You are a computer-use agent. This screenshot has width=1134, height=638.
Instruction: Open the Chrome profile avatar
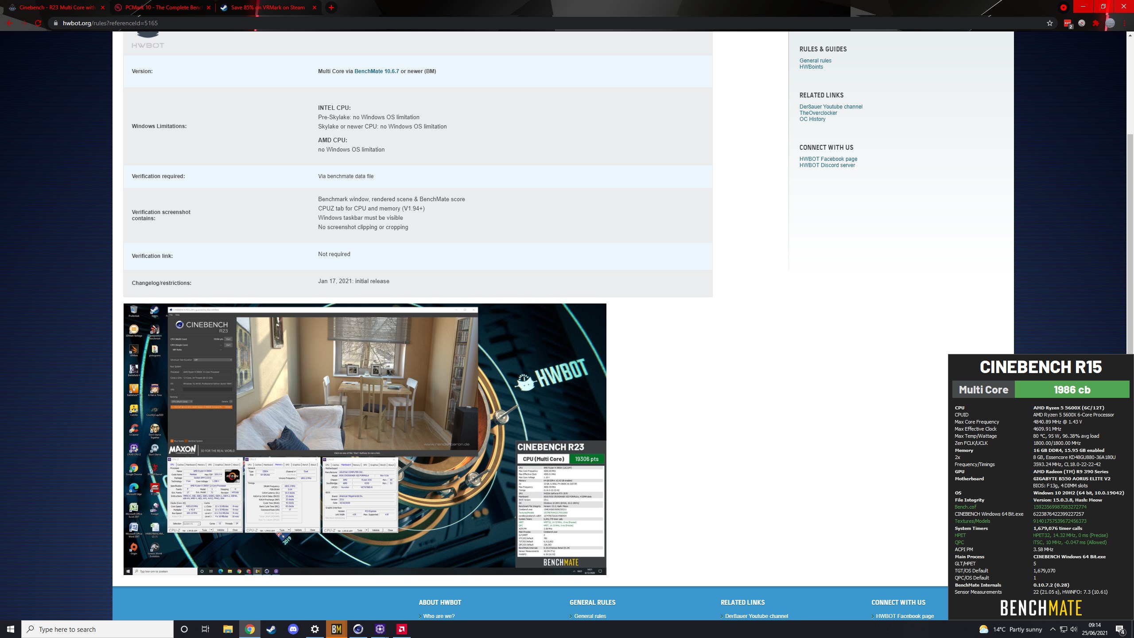[x=1110, y=23]
